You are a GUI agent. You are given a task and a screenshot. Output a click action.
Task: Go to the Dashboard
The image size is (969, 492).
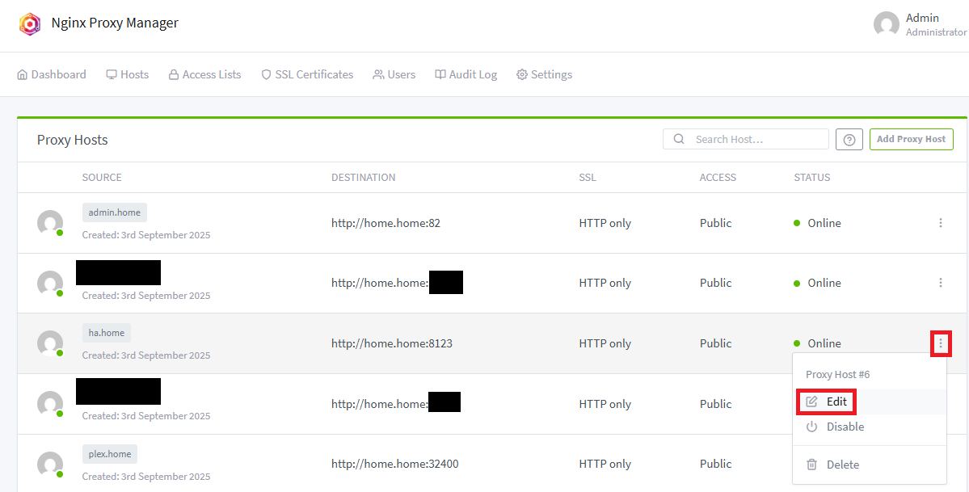[x=51, y=74]
